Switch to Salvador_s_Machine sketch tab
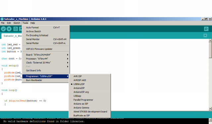This screenshot has width=212, height=124. pos(12,36)
